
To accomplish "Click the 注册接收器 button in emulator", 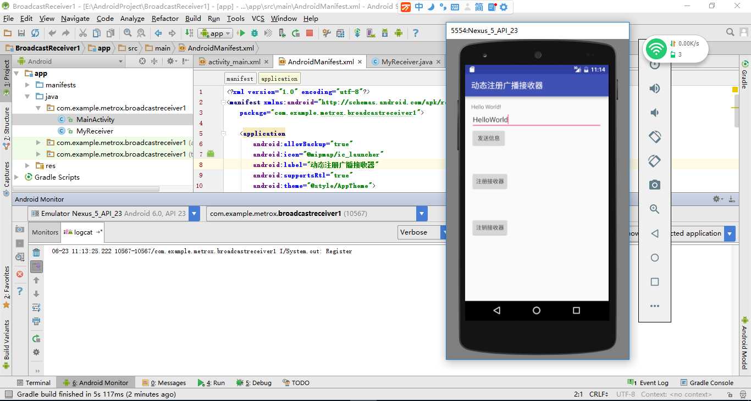I will pyautogui.click(x=489, y=181).
